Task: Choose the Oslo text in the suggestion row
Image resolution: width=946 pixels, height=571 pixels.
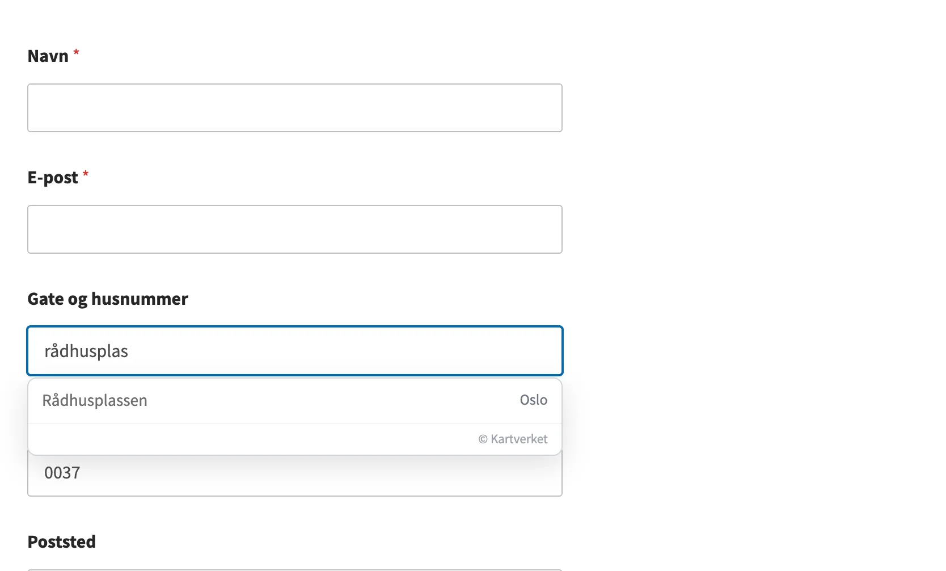Action: tap(534, 400)
